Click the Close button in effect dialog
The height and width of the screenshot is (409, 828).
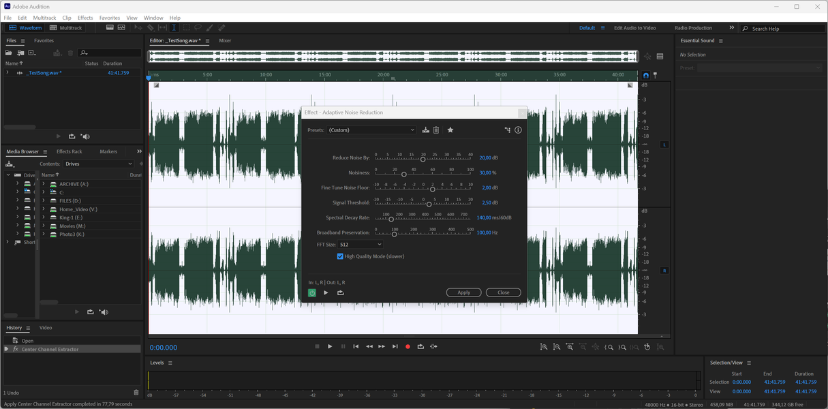pos(503,292)
